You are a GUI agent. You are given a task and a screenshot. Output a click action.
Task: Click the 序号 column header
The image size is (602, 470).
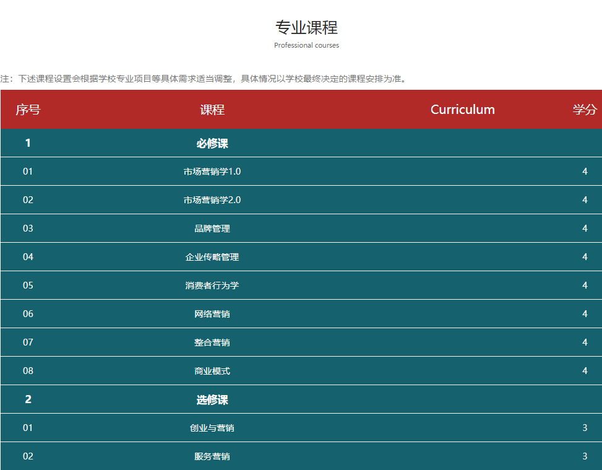point(28,110)
